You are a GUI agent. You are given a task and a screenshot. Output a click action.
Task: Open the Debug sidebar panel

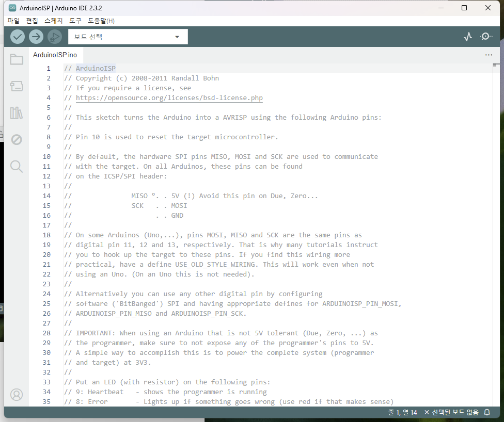(x=17, y=139)
